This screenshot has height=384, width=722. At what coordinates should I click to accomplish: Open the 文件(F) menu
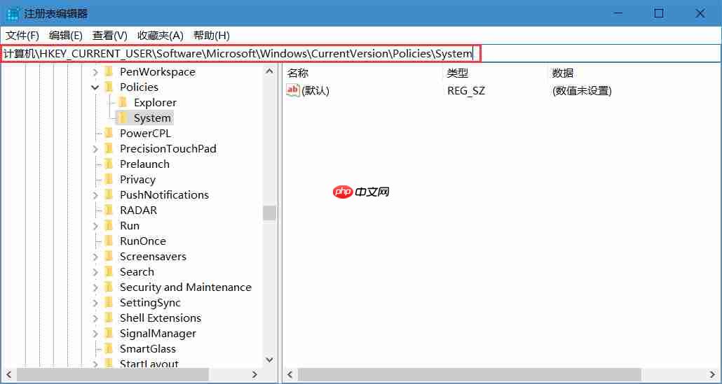22,36
